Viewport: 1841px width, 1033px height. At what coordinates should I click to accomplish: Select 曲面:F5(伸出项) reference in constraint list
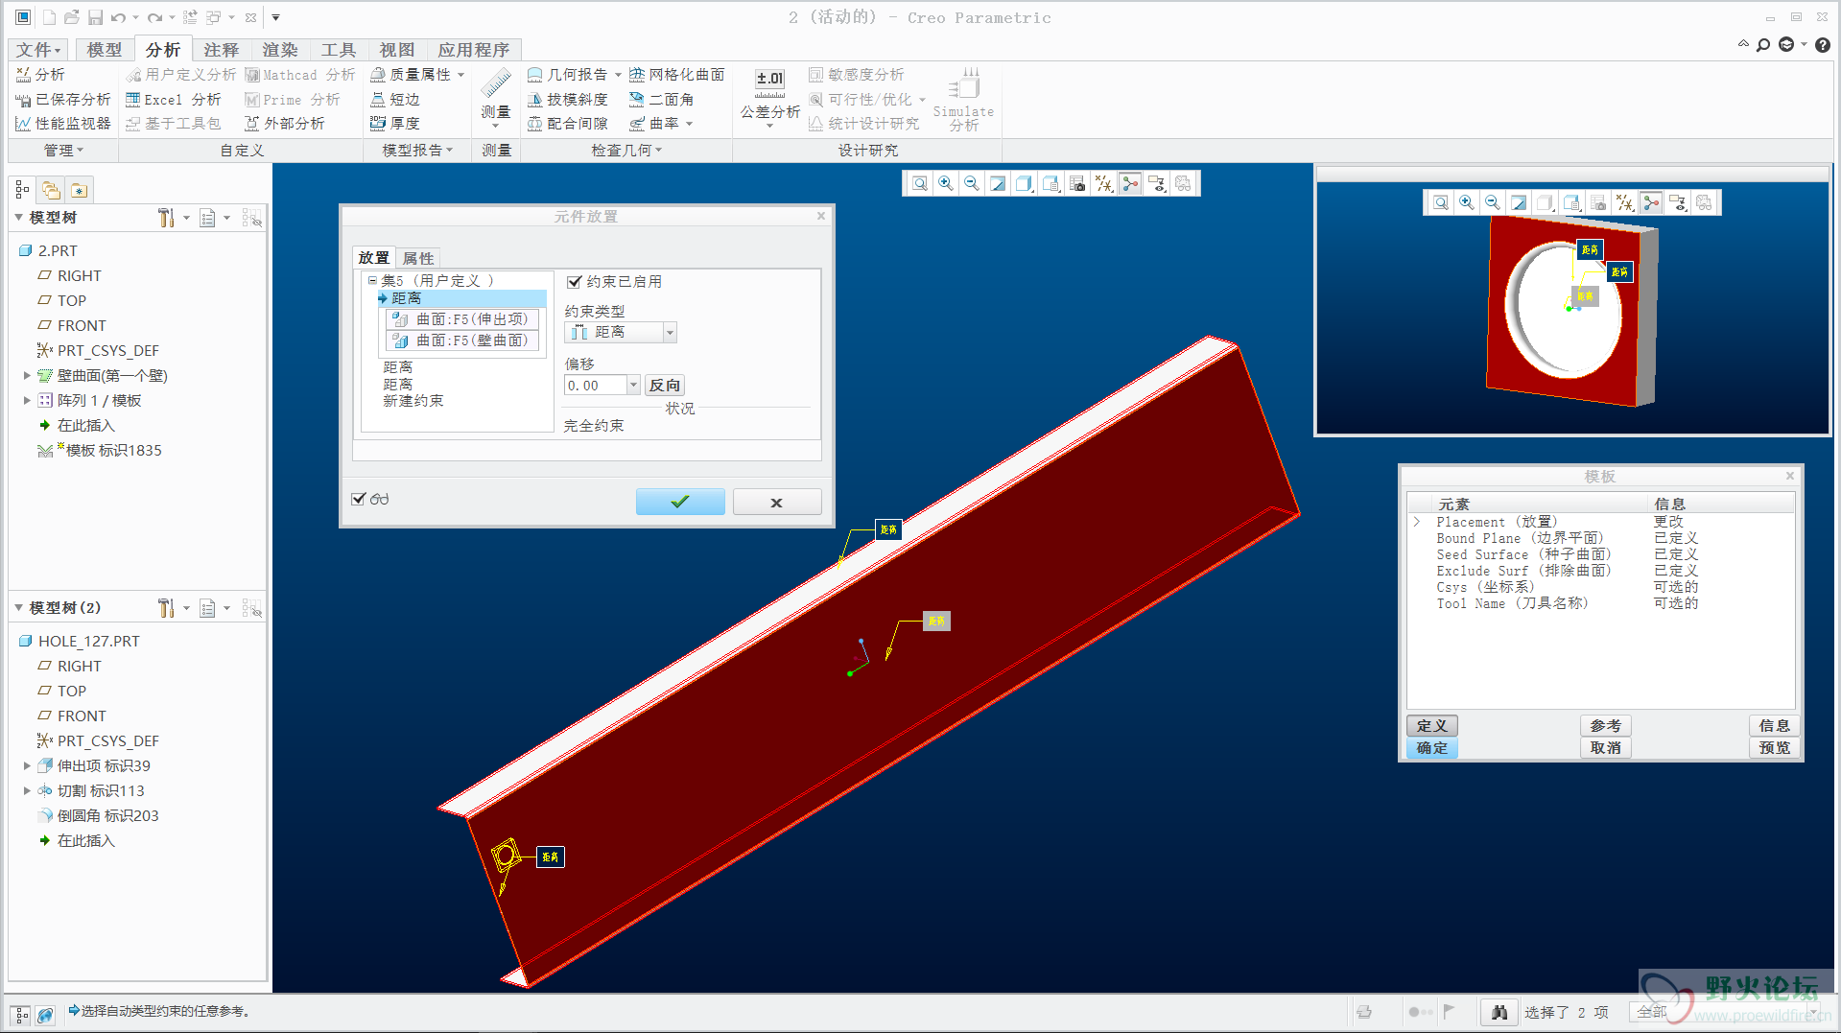point(463,318)
